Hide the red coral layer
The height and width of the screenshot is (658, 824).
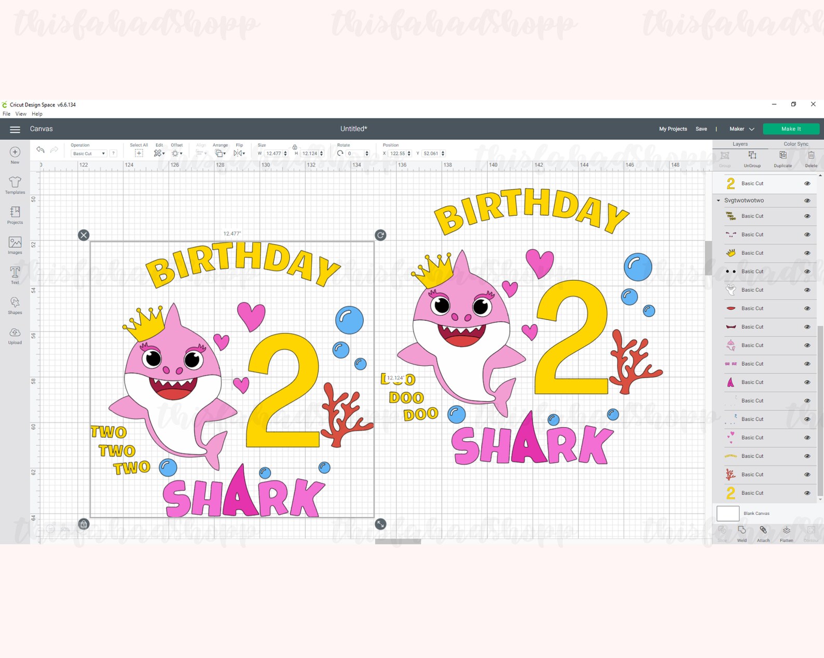[x=807, y=474]
